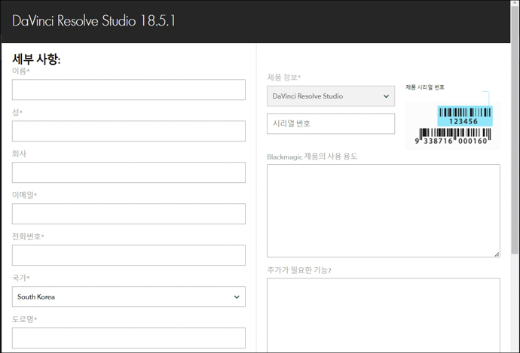Click the 세부 사항: heading
The image size is (520, 353).
point(36,59)
